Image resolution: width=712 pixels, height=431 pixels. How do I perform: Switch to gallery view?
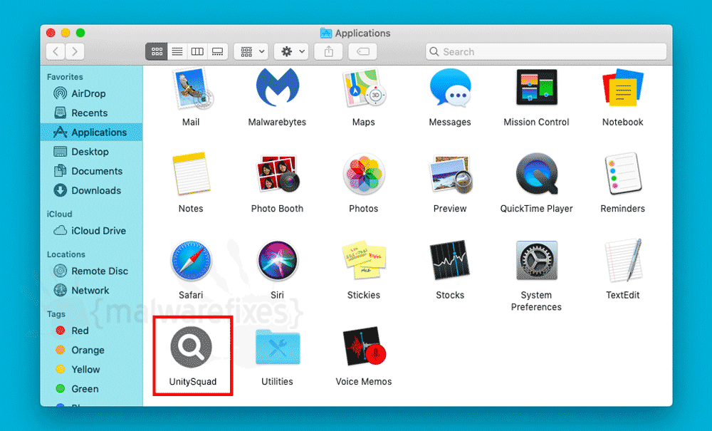point(217,52)
